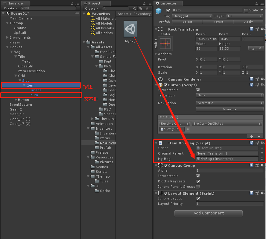Toggle the Item active checkbox
This screenshot has width=266, height=239.
[168, 10]
